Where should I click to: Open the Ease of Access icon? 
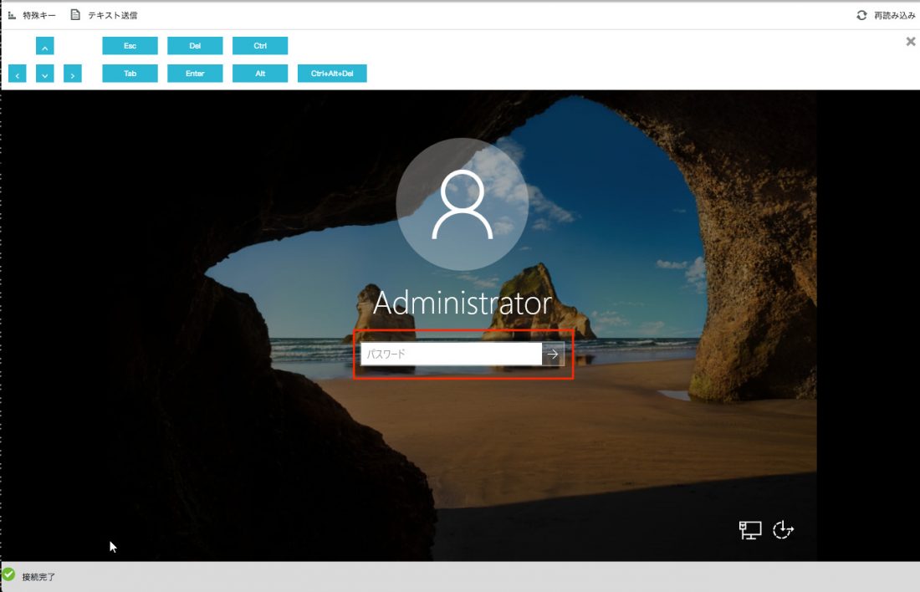[784, 530]
